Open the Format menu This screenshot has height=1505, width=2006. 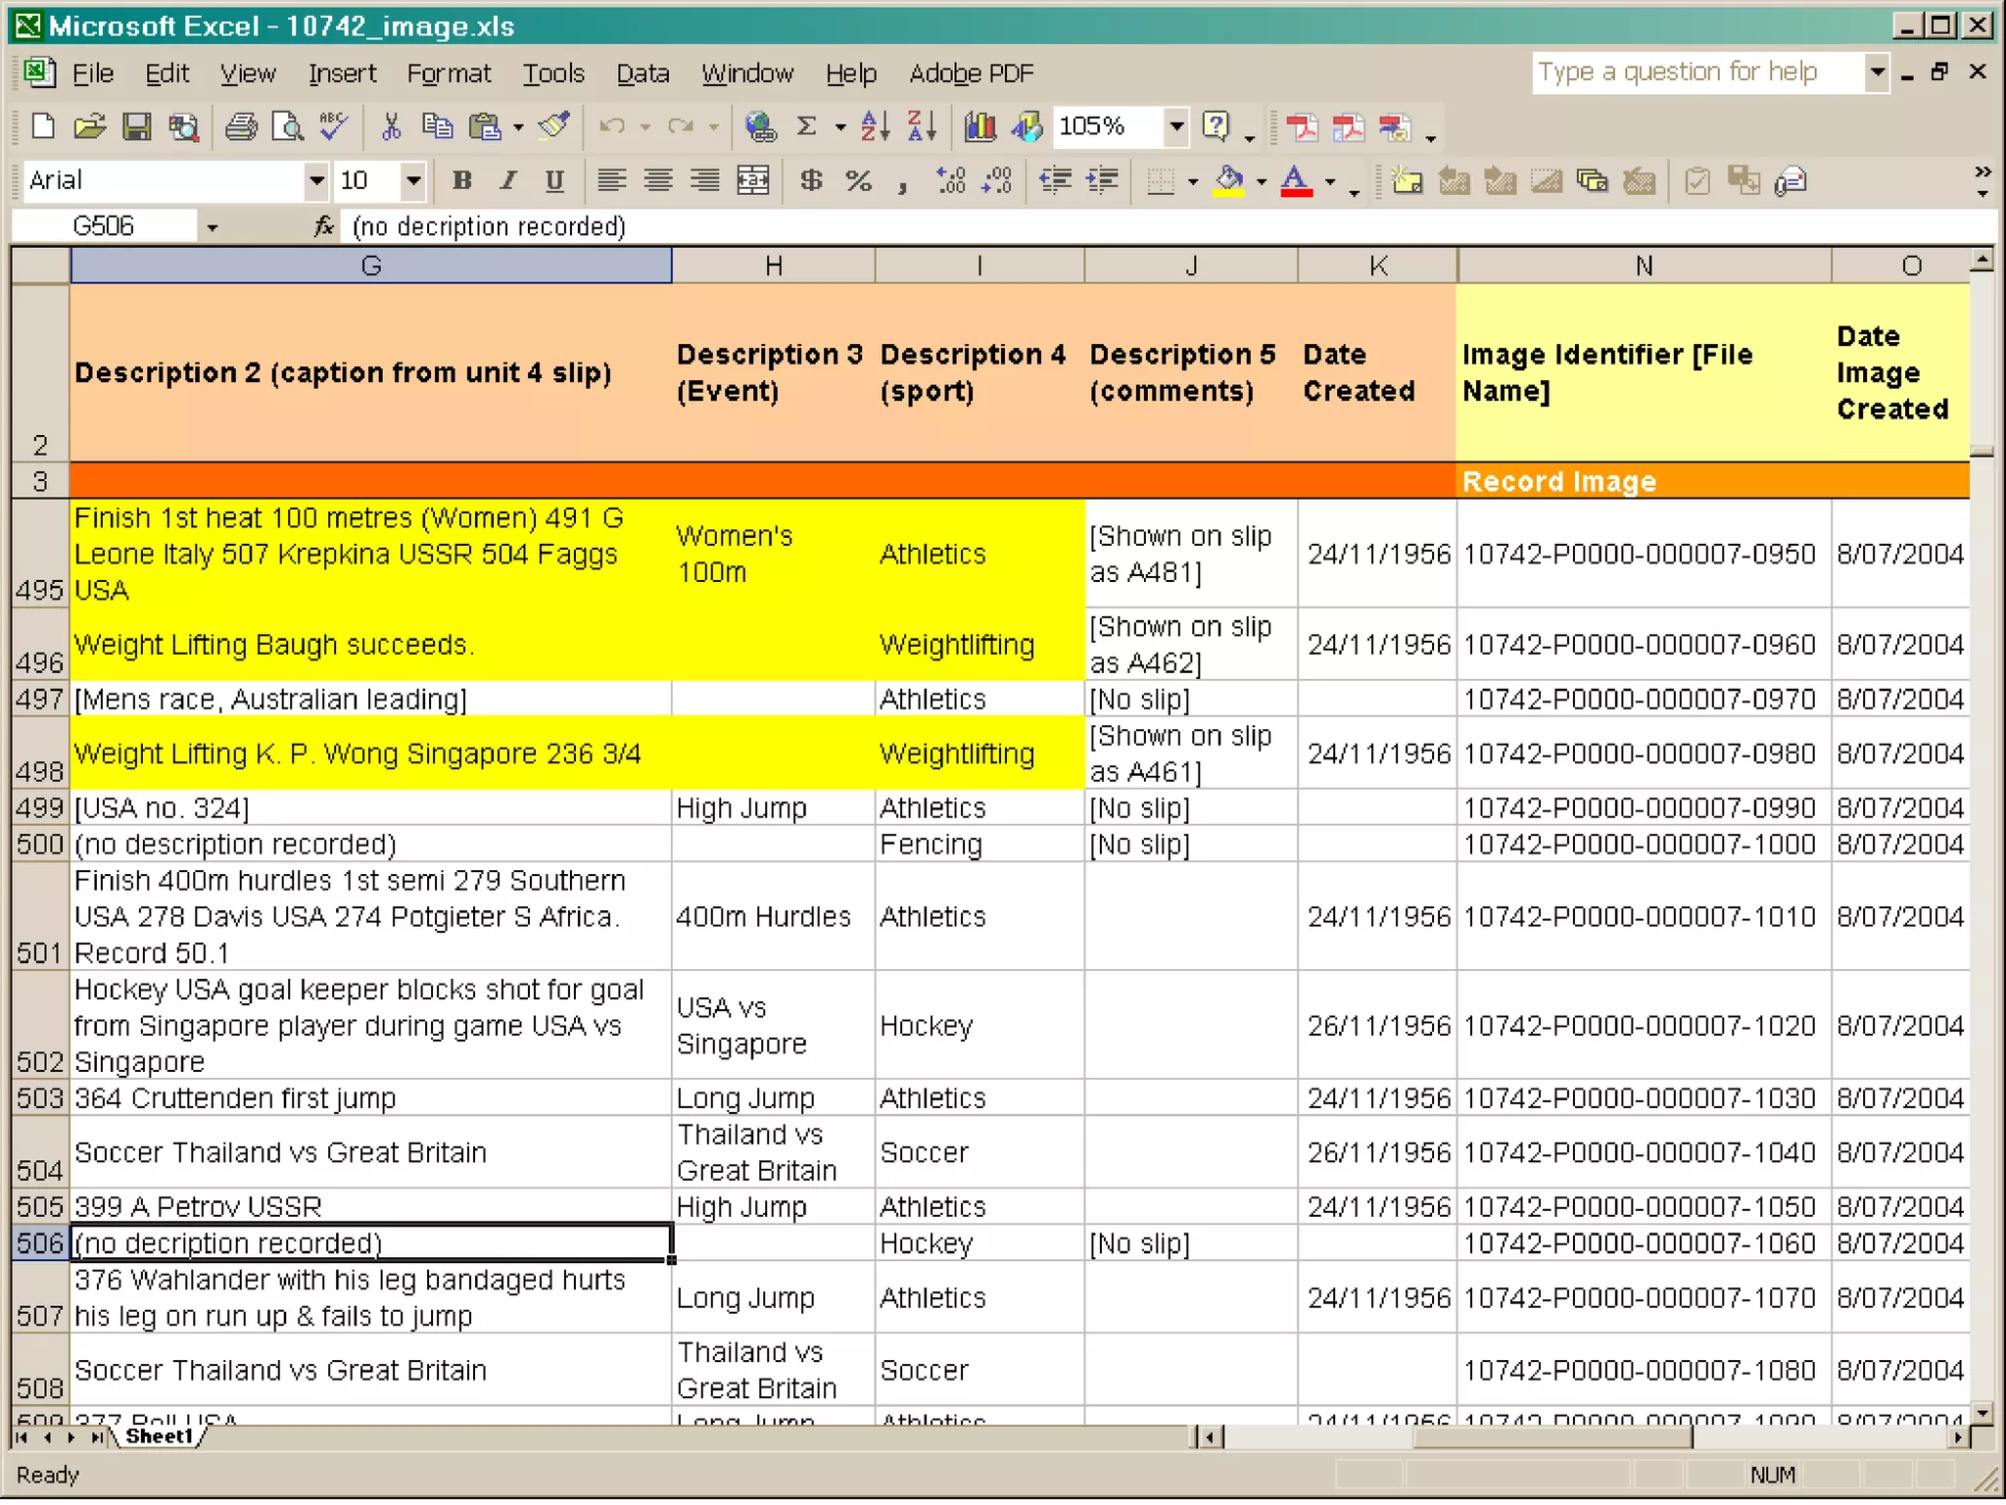point(448,74)
